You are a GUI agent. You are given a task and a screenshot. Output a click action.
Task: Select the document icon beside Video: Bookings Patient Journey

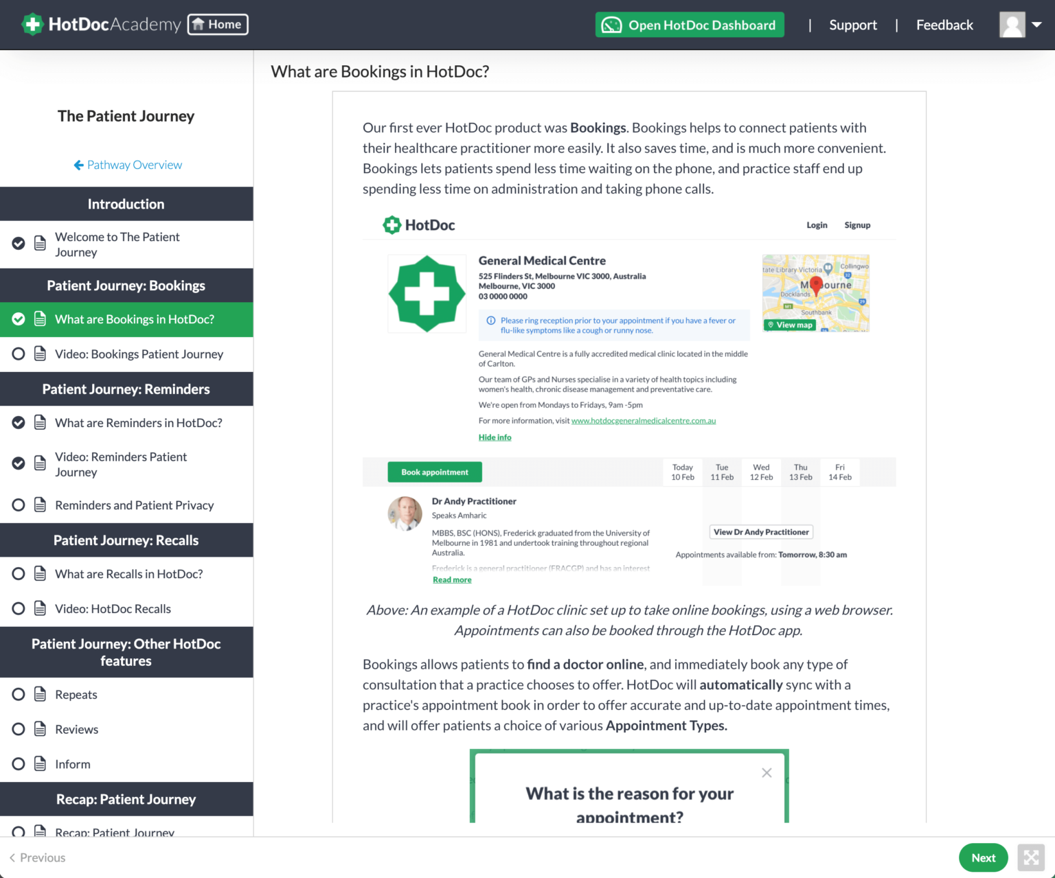[39, 354]
